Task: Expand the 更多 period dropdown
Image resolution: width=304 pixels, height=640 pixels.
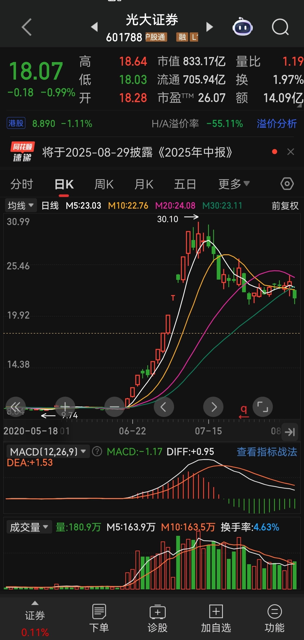Action: pos(234,184)
